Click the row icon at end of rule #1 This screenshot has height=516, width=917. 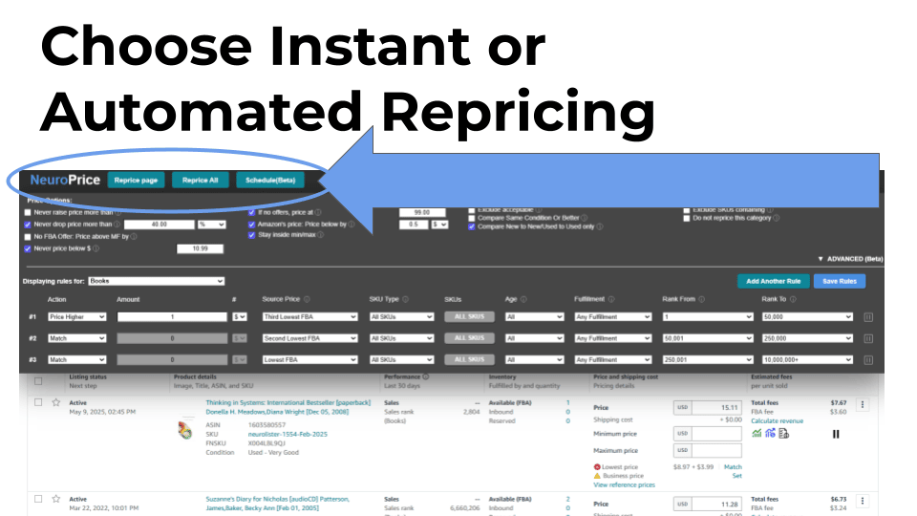[x=868, y=317]
